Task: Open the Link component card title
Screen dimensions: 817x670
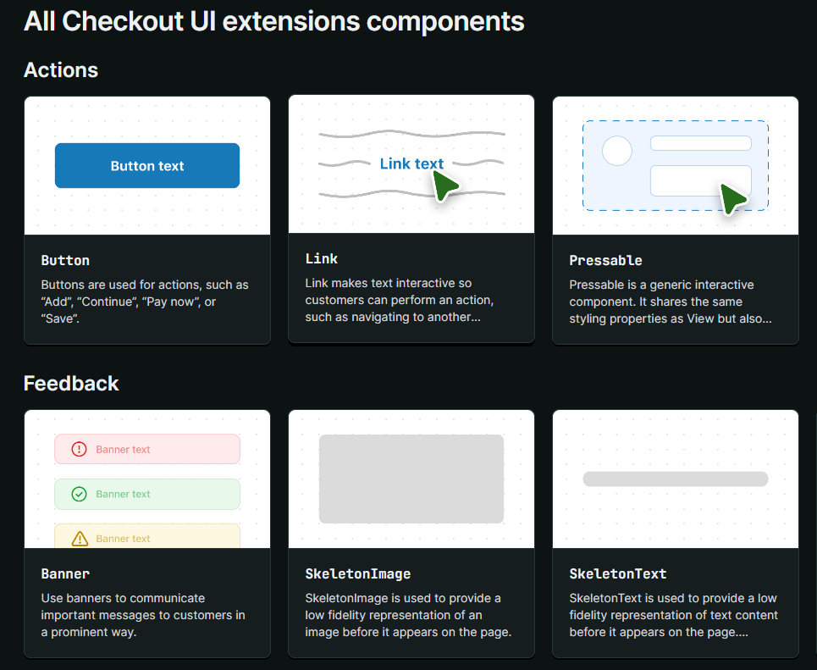Action: click(322, 258)
